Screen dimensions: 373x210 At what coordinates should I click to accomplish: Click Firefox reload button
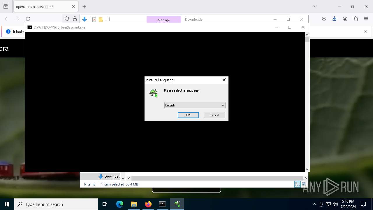point(28,19)
